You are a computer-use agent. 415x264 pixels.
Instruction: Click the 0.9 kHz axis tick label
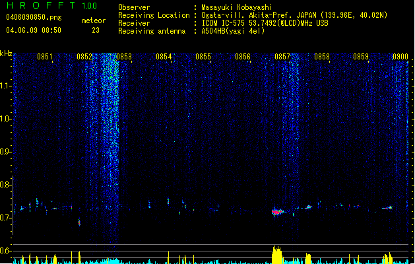coord(6,152)
